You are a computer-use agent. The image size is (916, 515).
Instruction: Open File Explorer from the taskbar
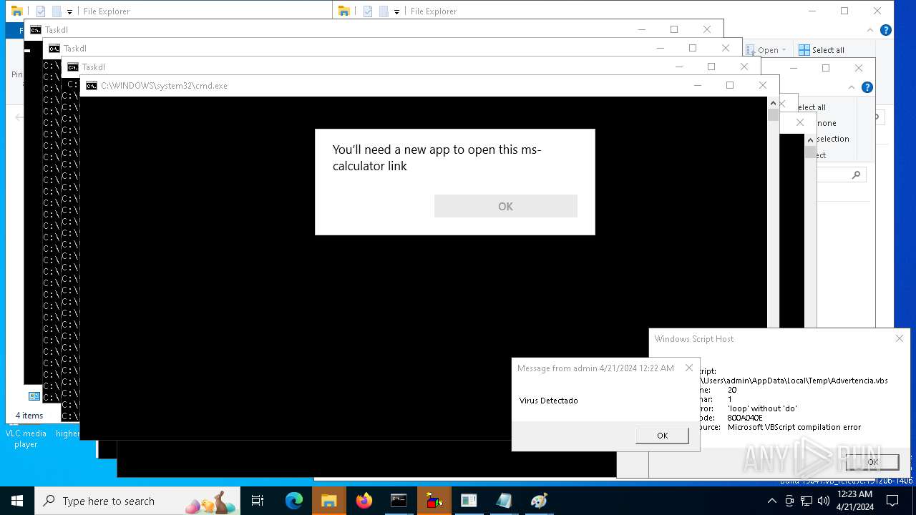pos(328,501)
